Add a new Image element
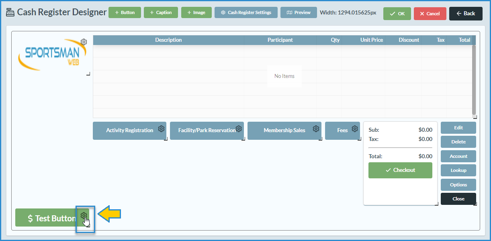The image size is (491, 241). click(x=196, y=12)
